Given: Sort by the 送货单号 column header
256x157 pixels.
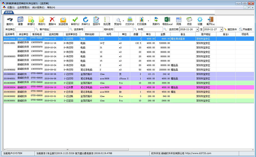Looking at the screenshot, I should point(10,34).
